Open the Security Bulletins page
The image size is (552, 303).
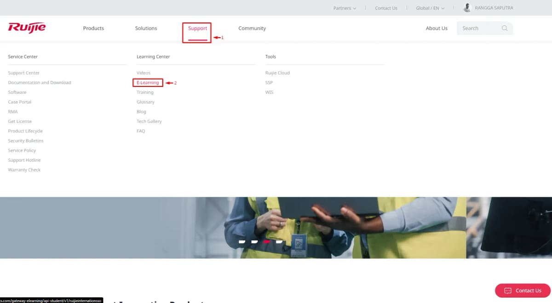pyautogui.click(x=26, y=140)
